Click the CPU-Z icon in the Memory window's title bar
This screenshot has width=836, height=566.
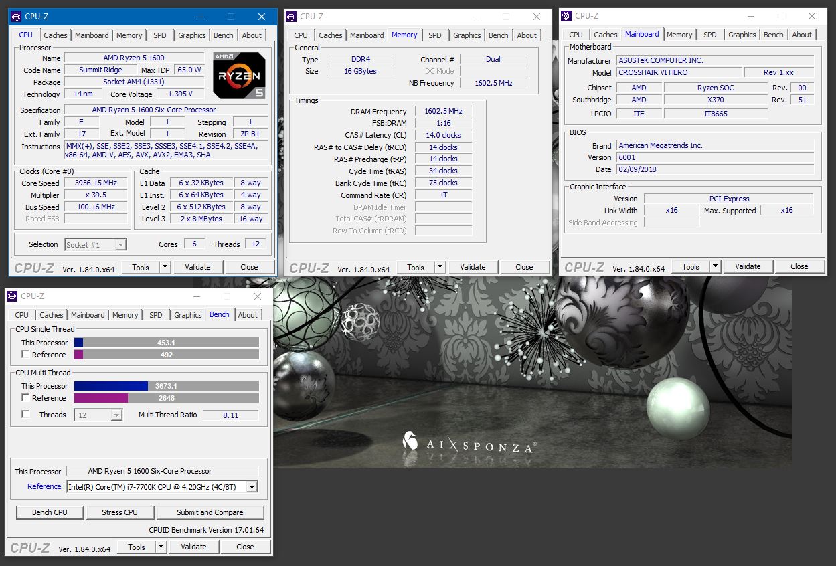click(292, 17)
